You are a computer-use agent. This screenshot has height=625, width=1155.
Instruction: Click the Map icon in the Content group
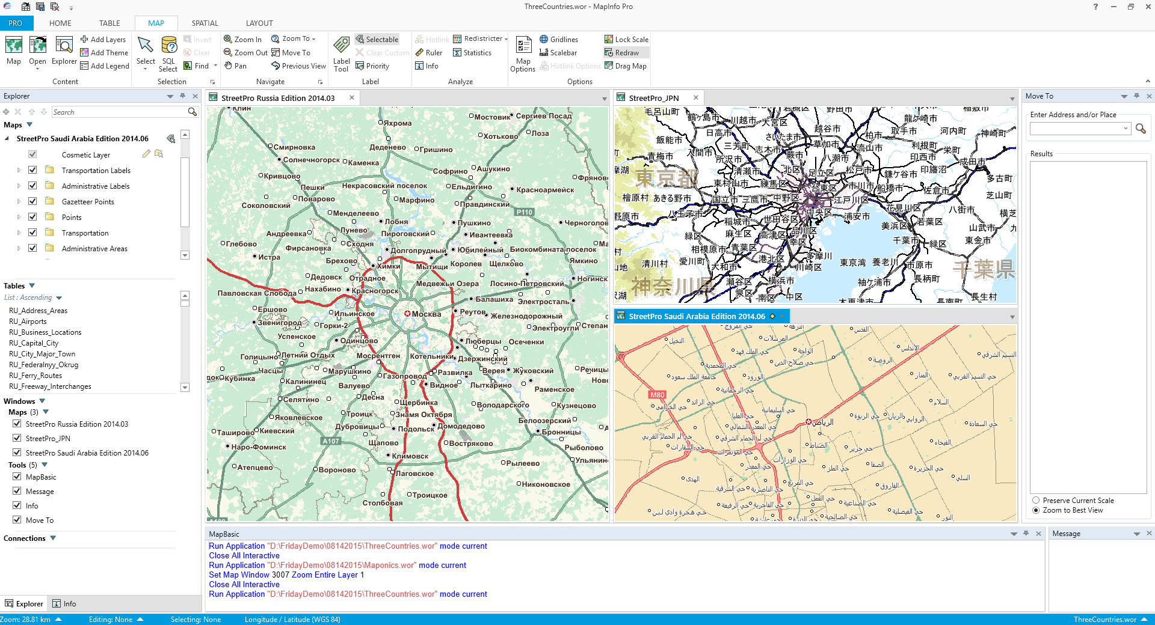tap(14, 50)
